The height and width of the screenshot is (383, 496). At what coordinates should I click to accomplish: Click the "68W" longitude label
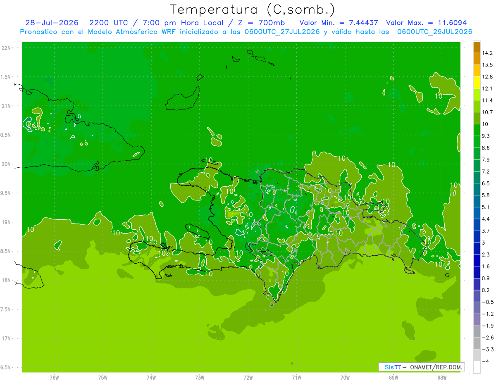point(442,378)
